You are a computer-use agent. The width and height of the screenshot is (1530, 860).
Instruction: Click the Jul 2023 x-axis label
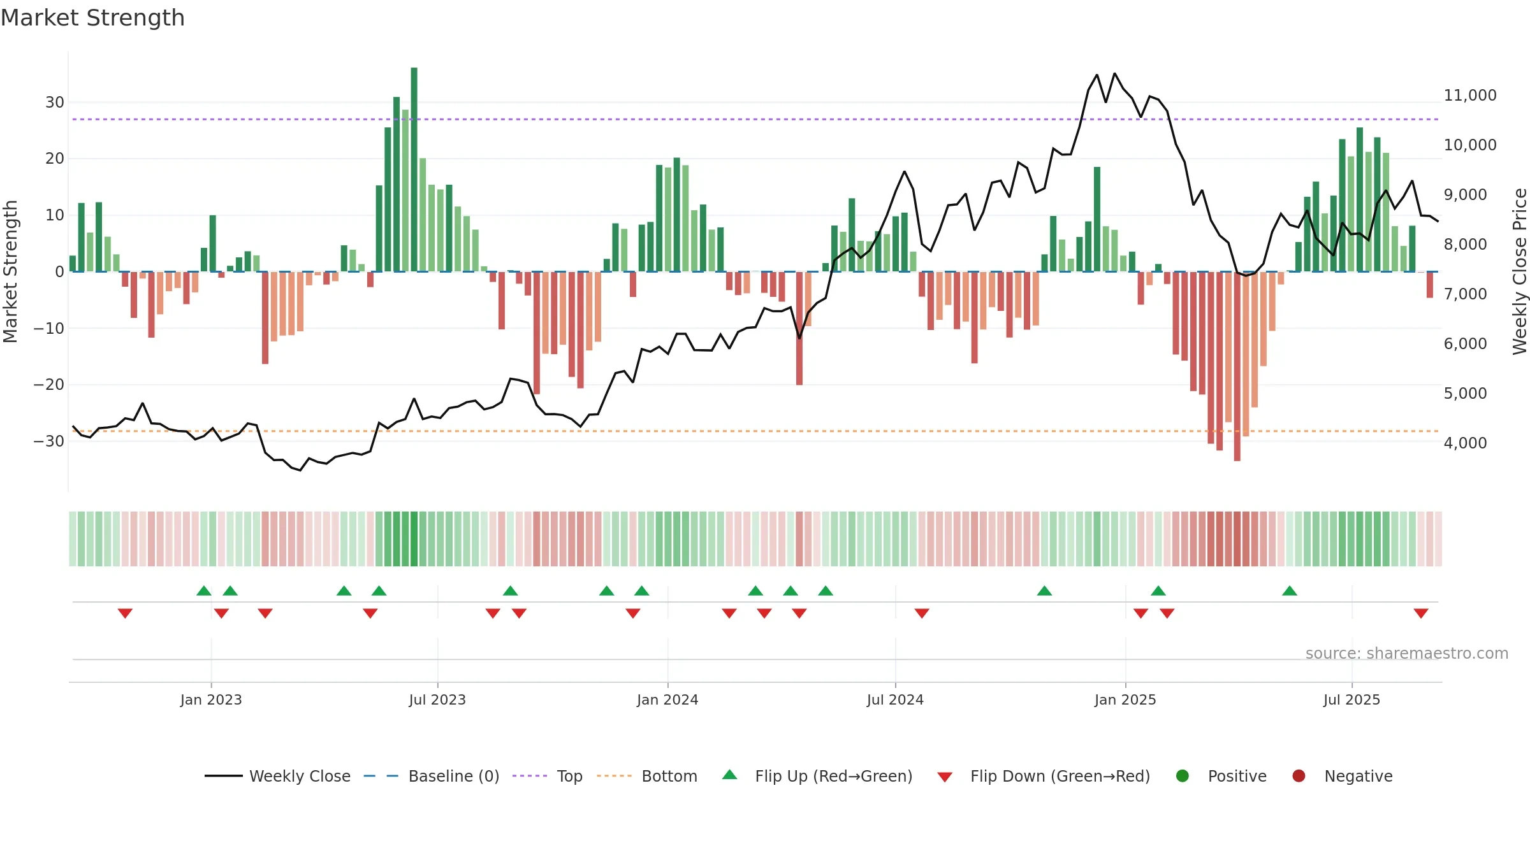click(437, 699)
